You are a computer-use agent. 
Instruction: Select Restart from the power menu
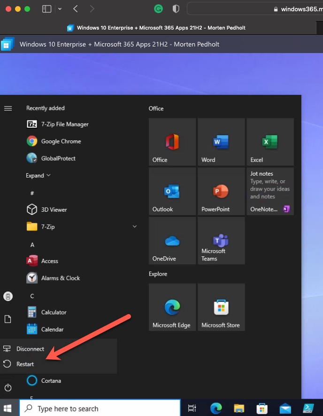[58, 364]
